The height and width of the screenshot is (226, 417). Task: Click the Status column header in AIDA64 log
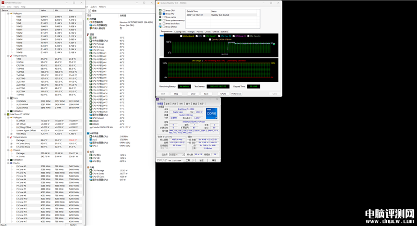click(x=234, y=11)
